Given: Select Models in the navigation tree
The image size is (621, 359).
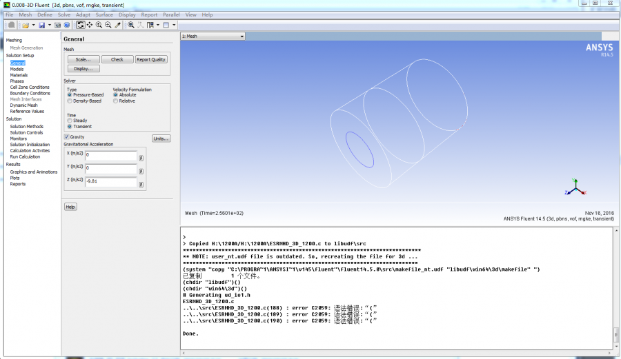Looking at the screenshot, I should coord(17,69).
